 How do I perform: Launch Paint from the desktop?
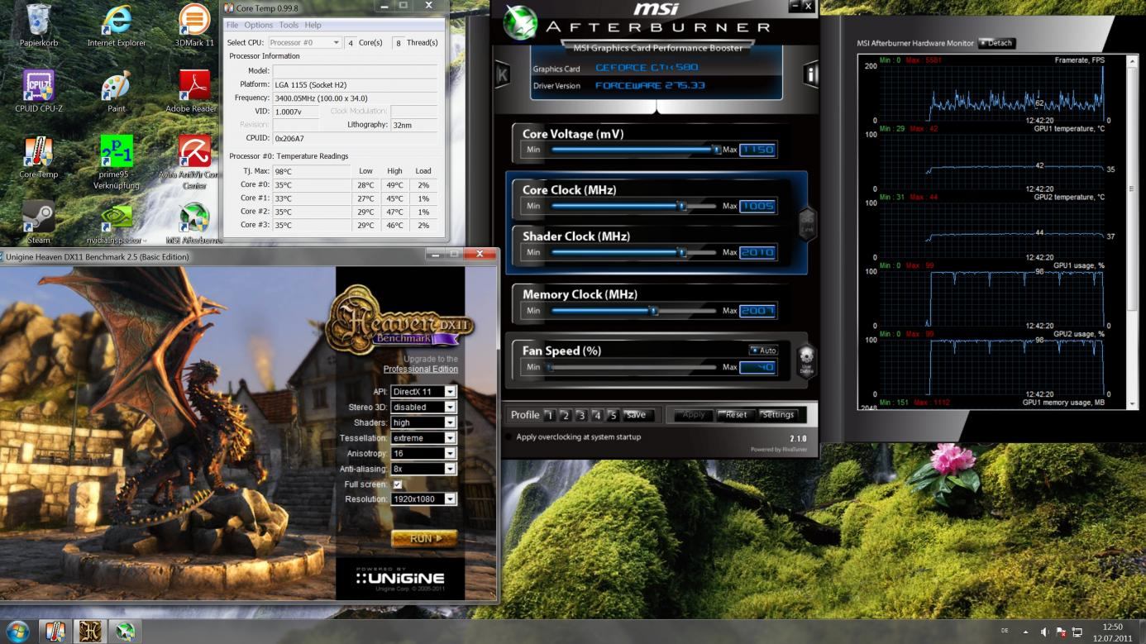[x=117, y=92]
